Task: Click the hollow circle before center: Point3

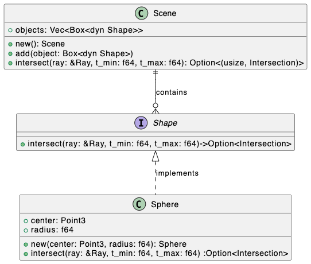Action: click(x=26, y=221)
